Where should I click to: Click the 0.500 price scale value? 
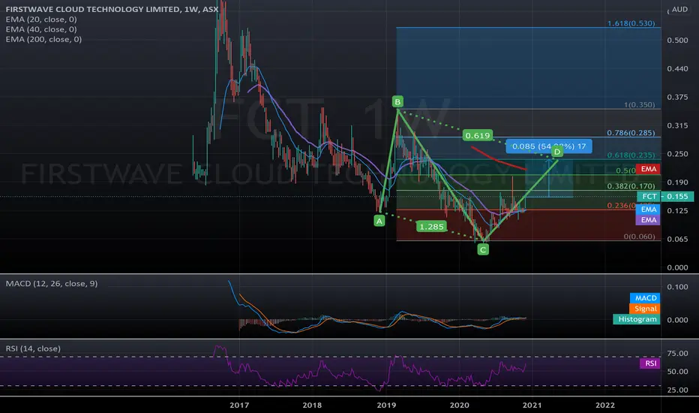click(677, 41)
